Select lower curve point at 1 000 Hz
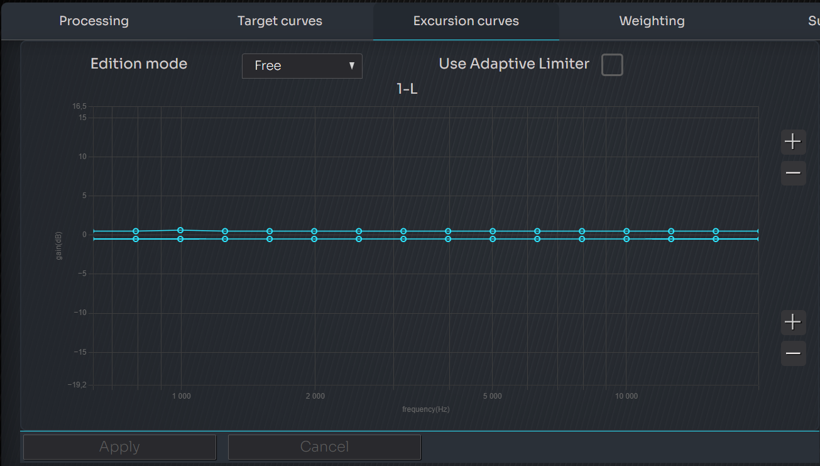Image resolution: width=820 pixels, height=466 pixels. click(x=180, y=239)
